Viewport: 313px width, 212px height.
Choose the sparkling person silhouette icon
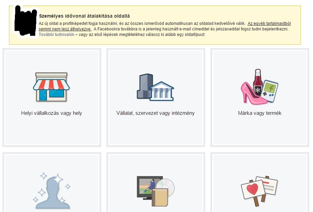pyautogui.click(x=51, y=192)
